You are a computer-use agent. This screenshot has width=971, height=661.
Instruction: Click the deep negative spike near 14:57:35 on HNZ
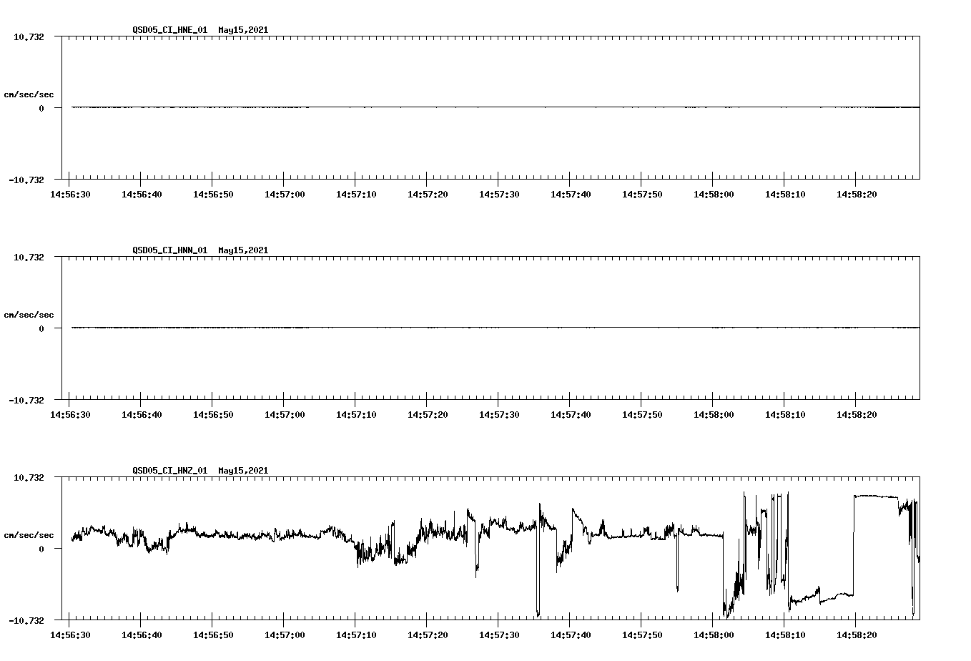pos(538,572)
